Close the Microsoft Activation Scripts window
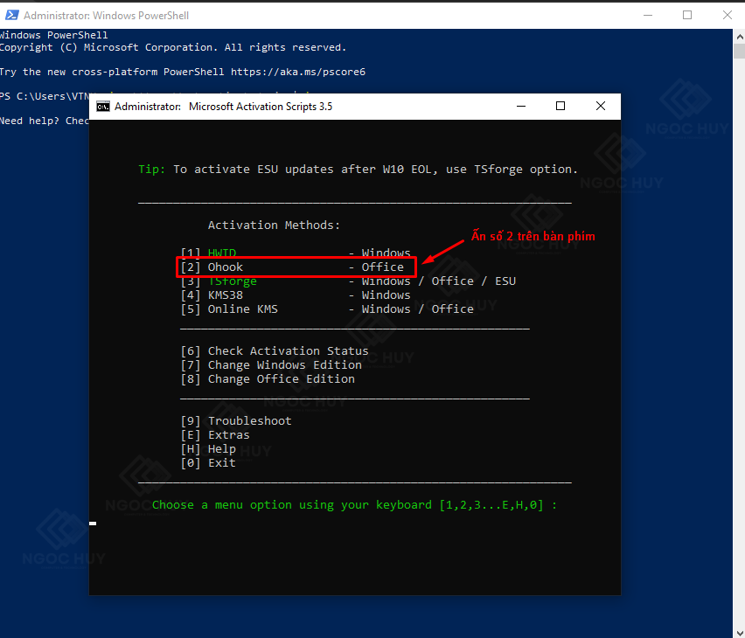The image size is (745, 638). [x=601, y=106]
